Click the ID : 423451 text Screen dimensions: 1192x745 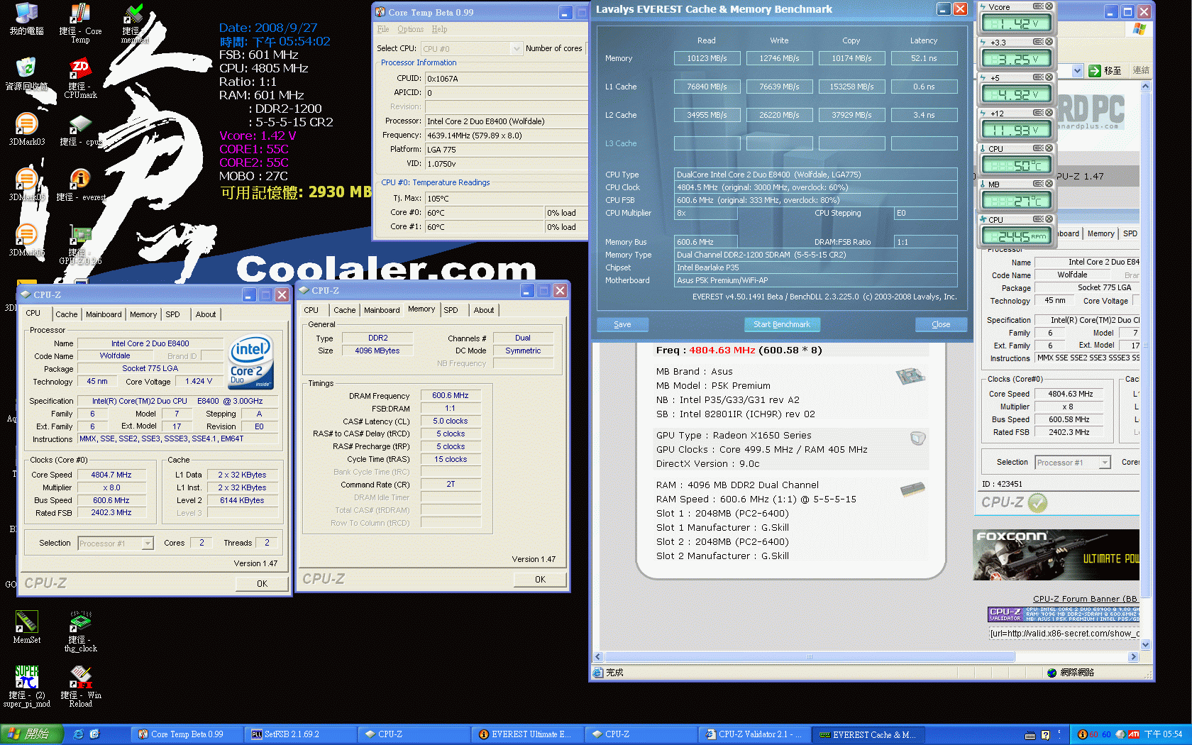coord(1002,484)
